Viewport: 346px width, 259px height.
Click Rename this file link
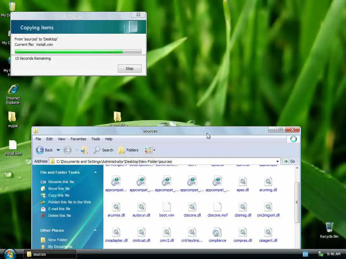tap(61, 182)
